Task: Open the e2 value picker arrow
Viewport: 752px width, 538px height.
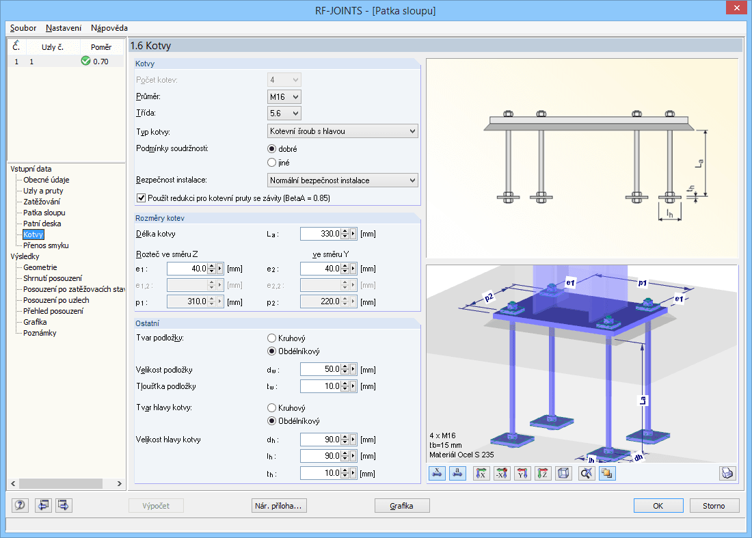Action: click(x=353, y=269)
